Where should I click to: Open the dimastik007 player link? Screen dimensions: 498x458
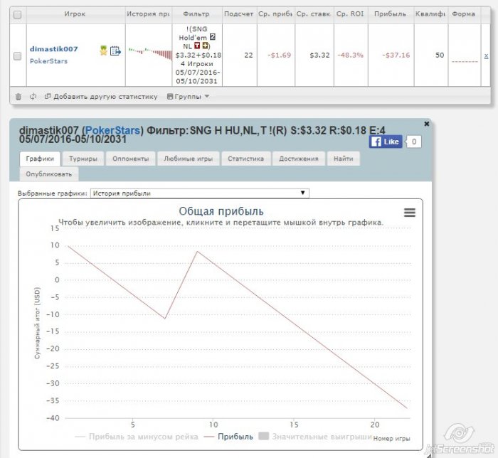tap(53, 49)
